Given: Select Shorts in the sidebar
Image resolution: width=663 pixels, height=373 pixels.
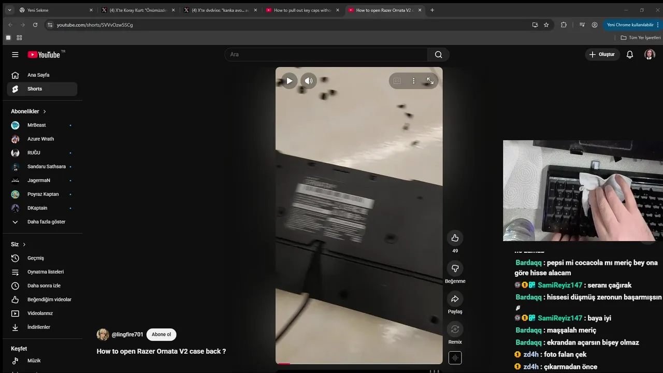Looking at the screenshot, I should [x=42, y=89].
